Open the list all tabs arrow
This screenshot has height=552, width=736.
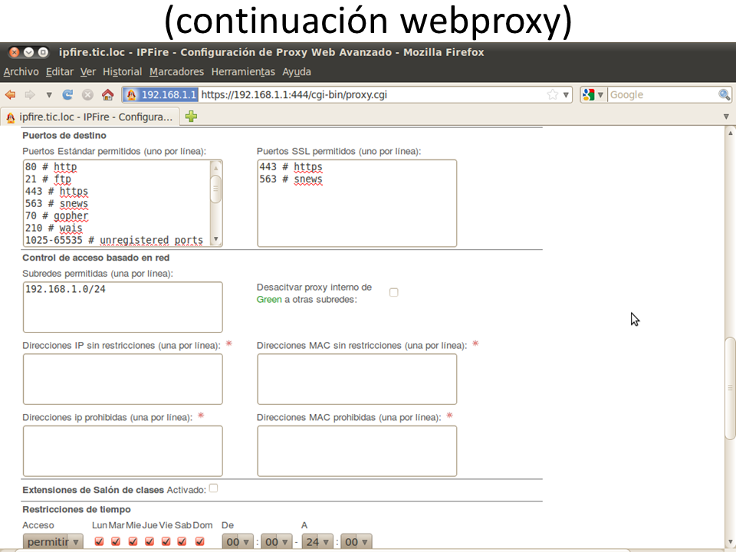pyautogui.click(x=726, y=117)
